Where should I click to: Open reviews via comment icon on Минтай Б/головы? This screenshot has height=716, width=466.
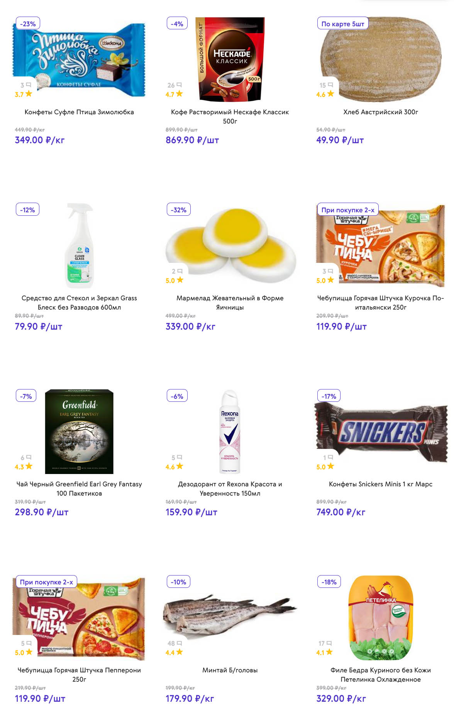pyautogui.click(x=179, y=643)
